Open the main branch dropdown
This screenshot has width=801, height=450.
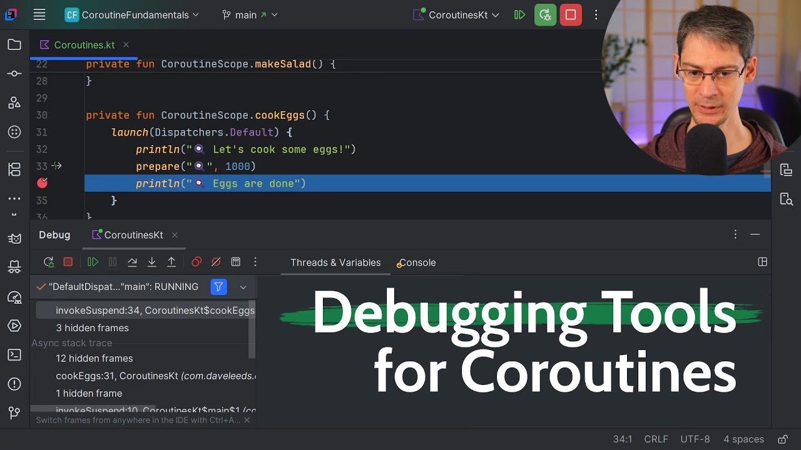coord(250,15)
